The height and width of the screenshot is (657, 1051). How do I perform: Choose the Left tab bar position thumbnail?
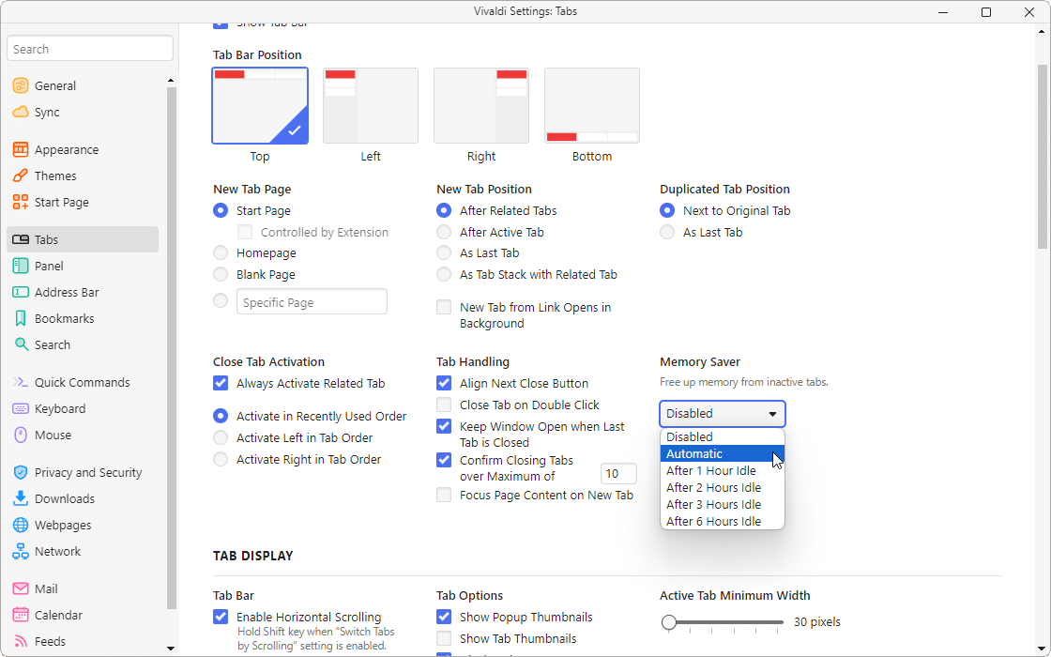coord(370,105)
